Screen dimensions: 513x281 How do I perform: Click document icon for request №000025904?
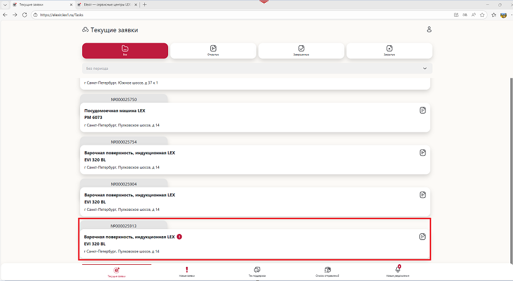click(x=423, y=195)
